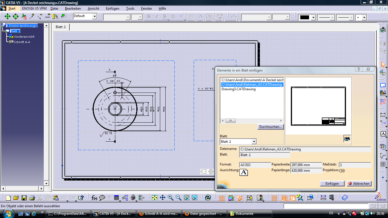
Task: Click the Einfügen button in dialog
Action: [332, 184]
